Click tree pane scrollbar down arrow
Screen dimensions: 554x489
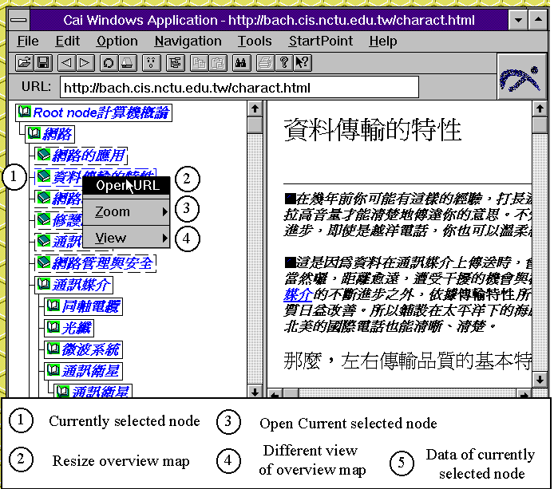pos(254,391)
